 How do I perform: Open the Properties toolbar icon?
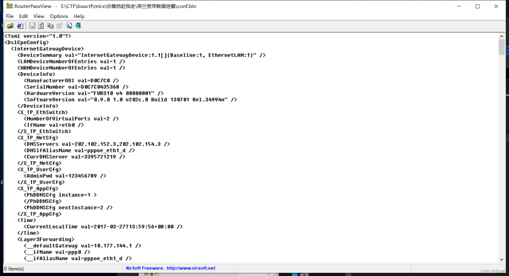coord(59,26)
